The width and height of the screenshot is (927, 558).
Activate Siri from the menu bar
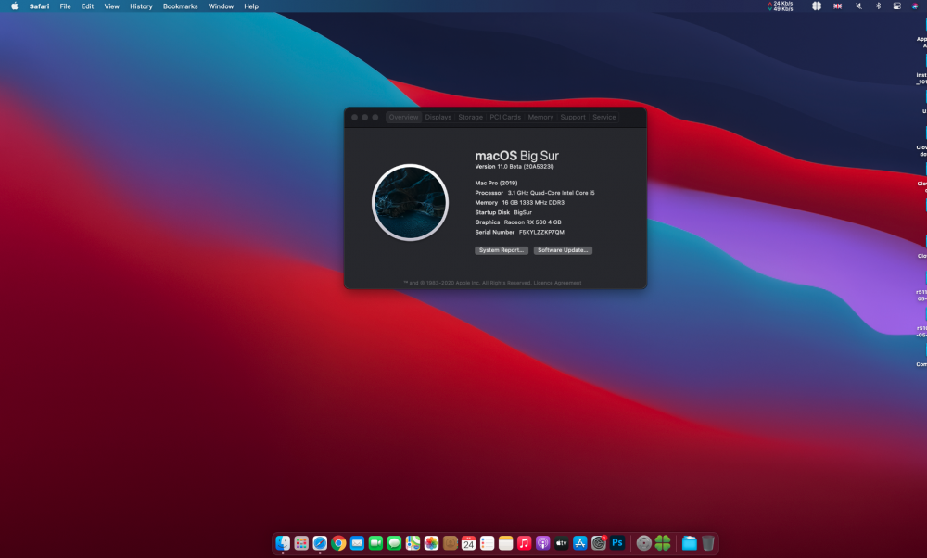[x=915, y=6]
